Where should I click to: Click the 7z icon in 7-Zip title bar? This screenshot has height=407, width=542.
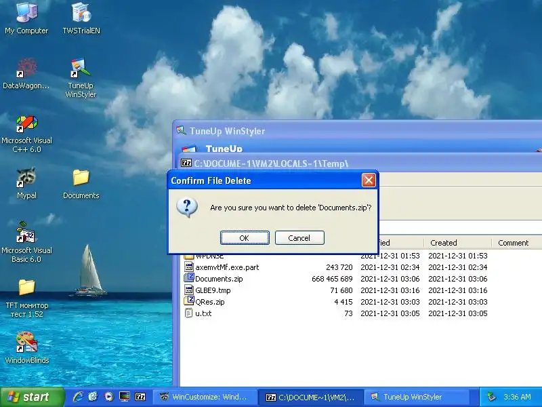tap(186, 163)
